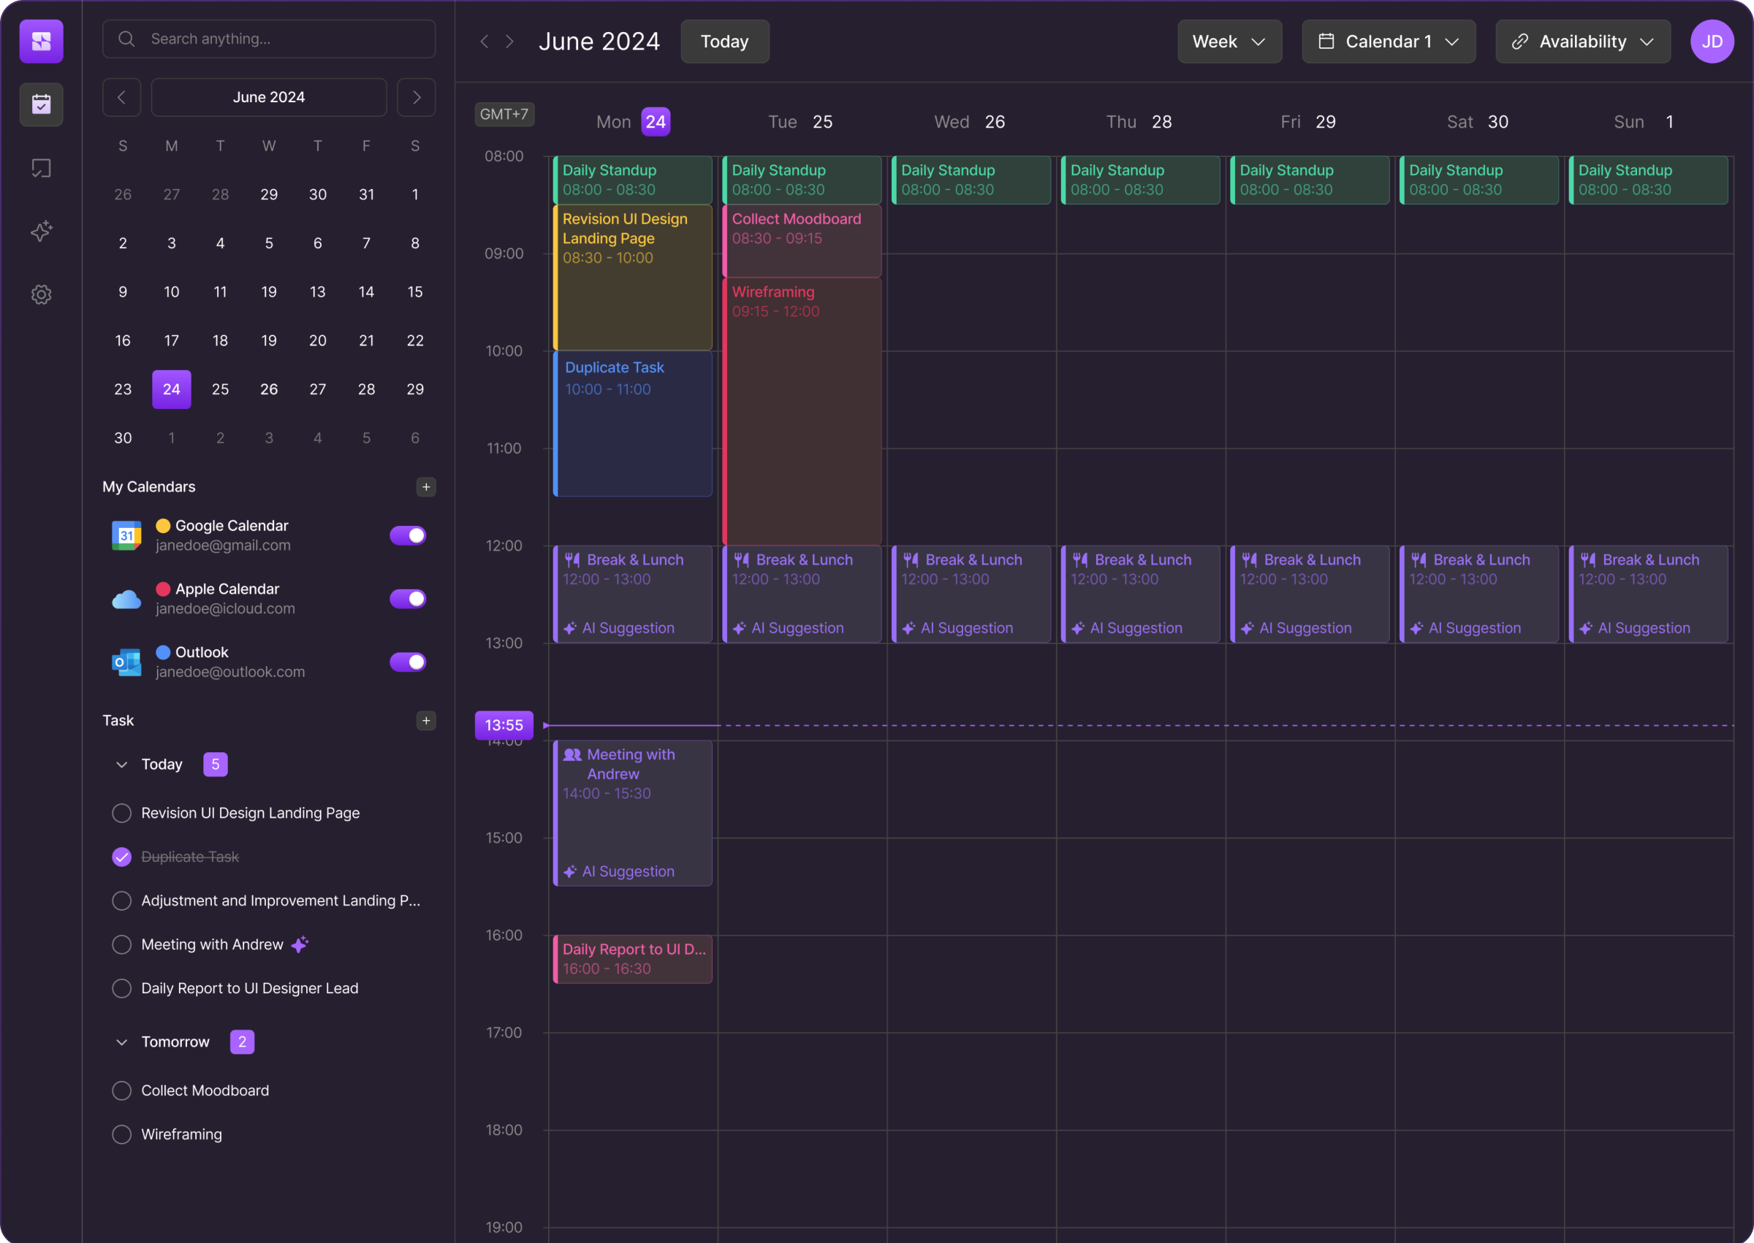Click the Today button
The height and width of the screenshot is (1243, 1754).
coord(724,42)
